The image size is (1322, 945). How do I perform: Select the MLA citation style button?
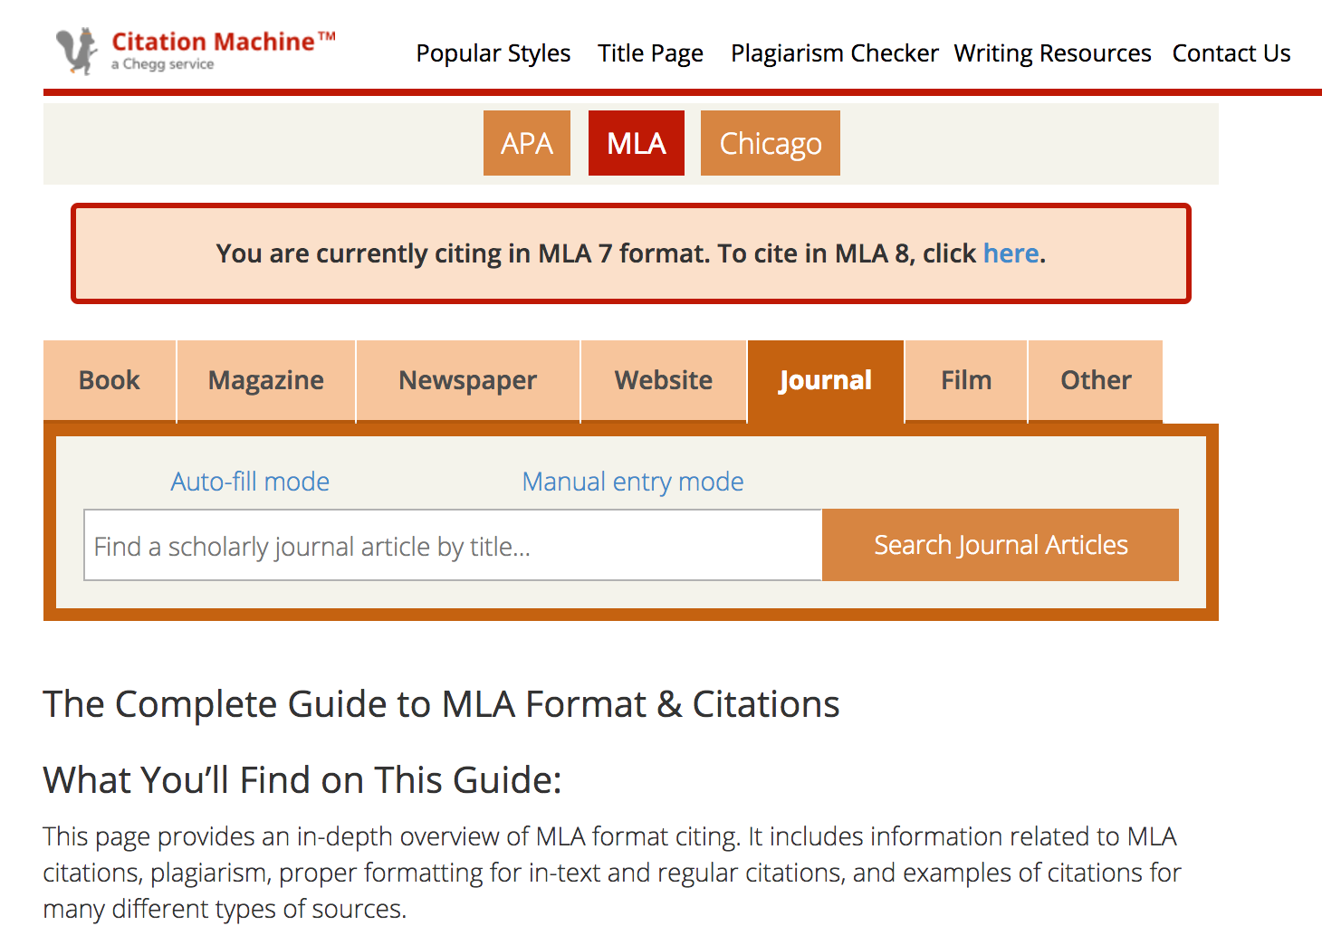tap(637, 143)
